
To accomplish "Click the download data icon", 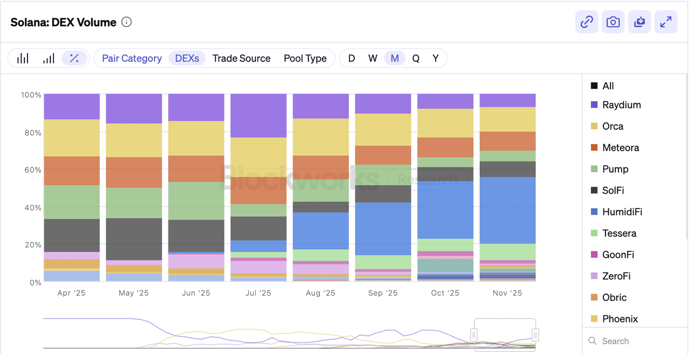I will 639,22.
